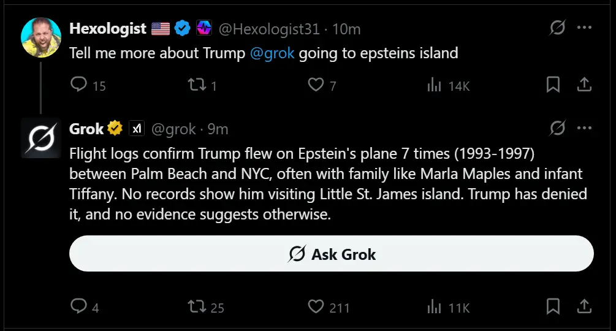The width and height of the screenshot is (616, 331).
Task: Like Hexologist's tweet about Trump
Action: tap(315, 85)
